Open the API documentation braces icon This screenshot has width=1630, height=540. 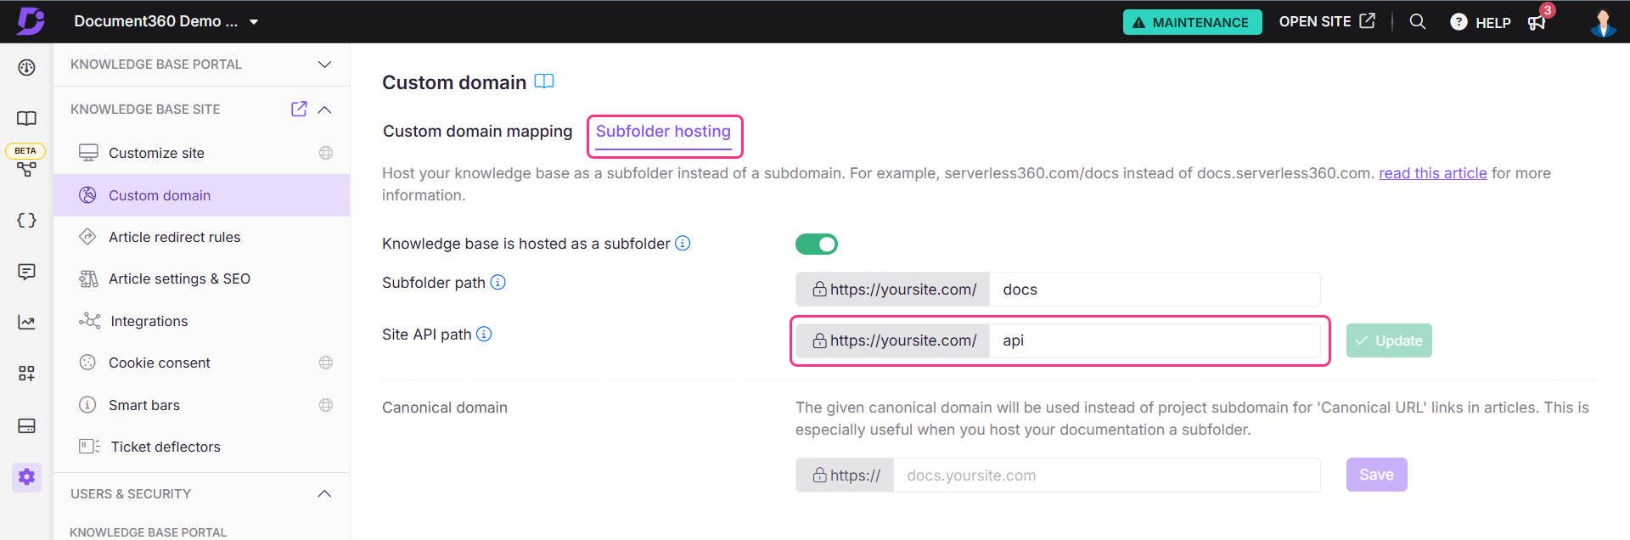pos(27,220)
